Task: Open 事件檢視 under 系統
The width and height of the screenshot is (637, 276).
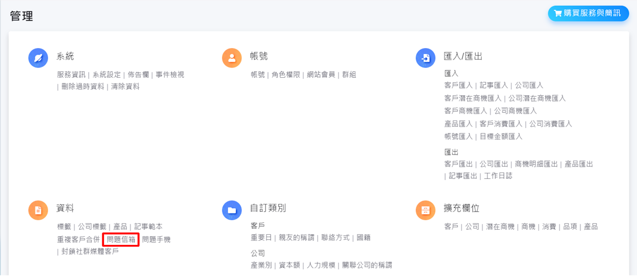Action: 170,74
